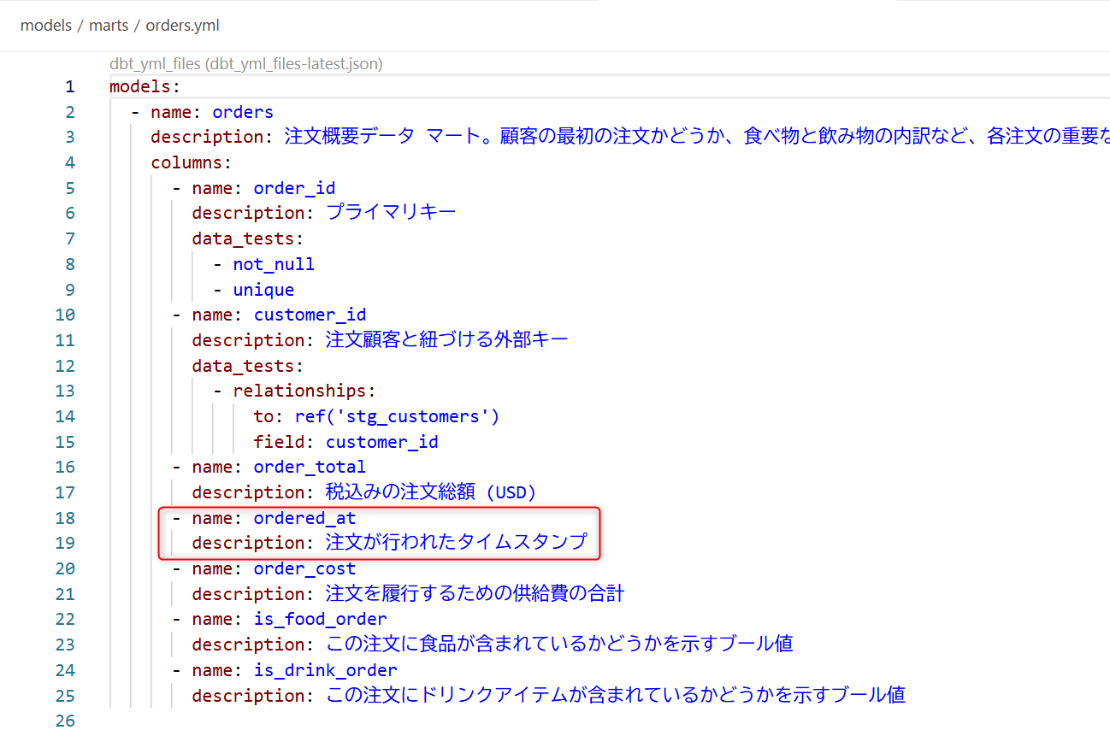
Task: Click 'order_total' column name on line 16
Action: [x=310, y=467]
